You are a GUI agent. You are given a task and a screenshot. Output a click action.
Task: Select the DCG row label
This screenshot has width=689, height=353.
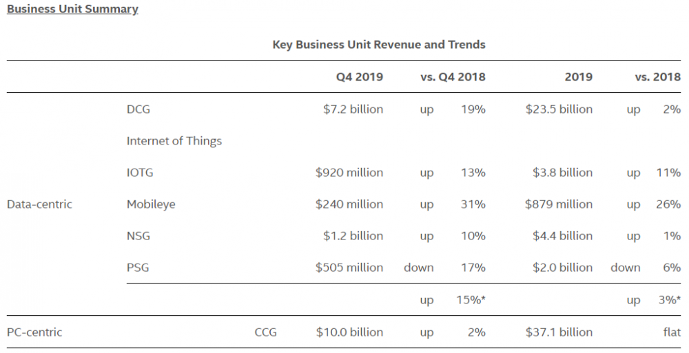(x=138, y=109)
